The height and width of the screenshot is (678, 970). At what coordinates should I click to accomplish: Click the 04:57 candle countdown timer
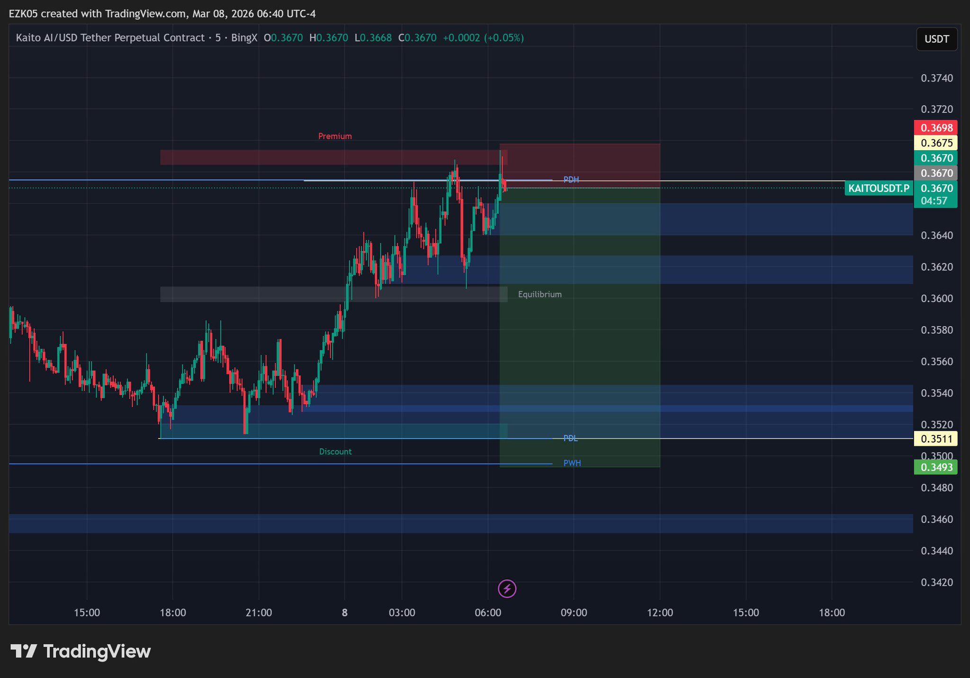click(934, 201)
